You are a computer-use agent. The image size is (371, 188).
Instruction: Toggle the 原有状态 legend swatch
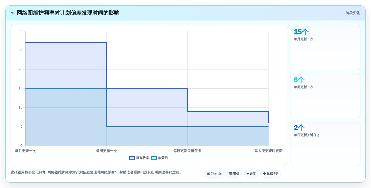132,158
